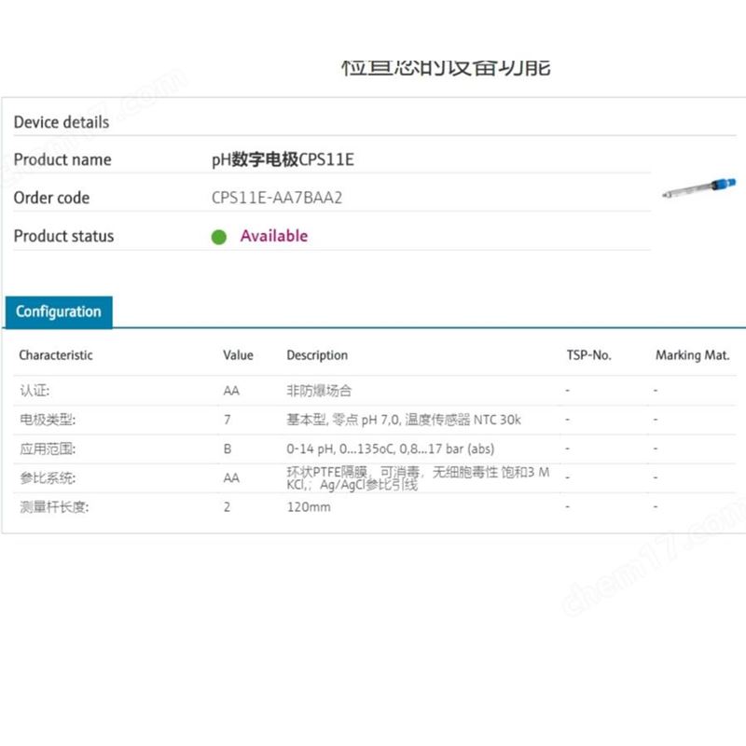The image size is (746, 746).
Task: Open the pH electrode product thumbnail
Action: (698, 188)
